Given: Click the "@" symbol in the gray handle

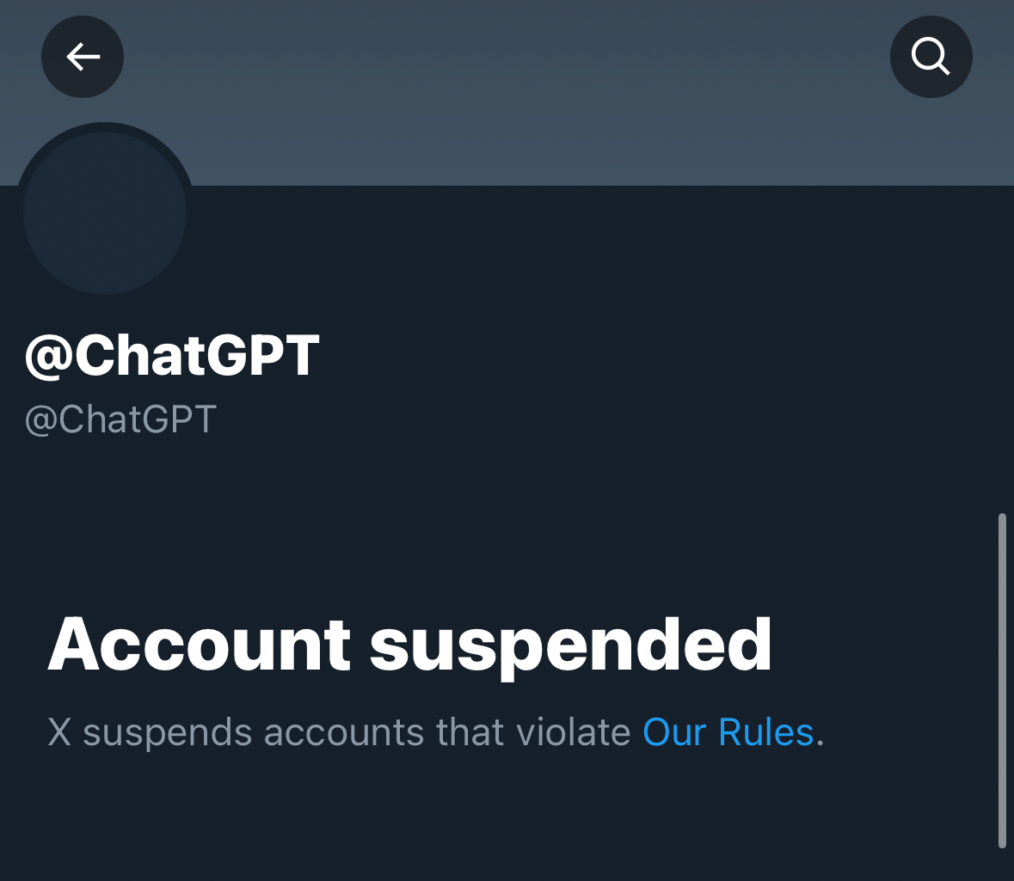Looking at the screenshot, I should [x=40, y=420].
